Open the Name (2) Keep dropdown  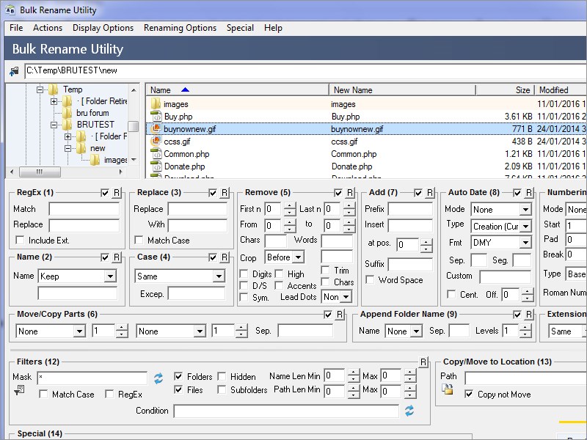(x=109, y=276)
